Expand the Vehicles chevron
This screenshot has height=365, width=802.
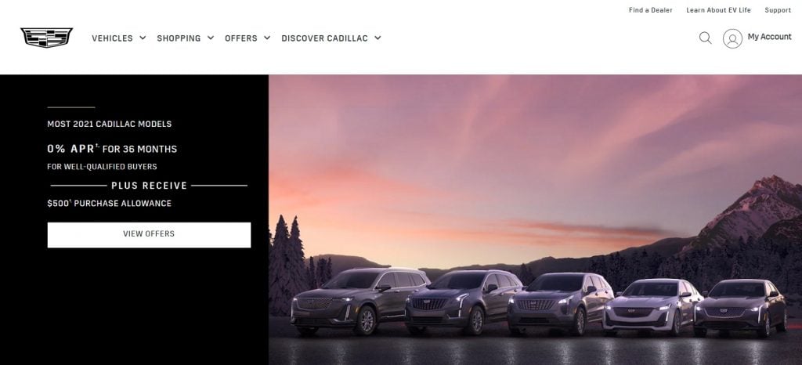coord(143,38)
